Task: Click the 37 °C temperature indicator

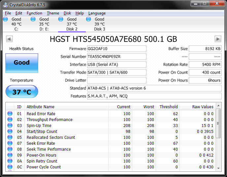Action: click(x=22, y=91)
